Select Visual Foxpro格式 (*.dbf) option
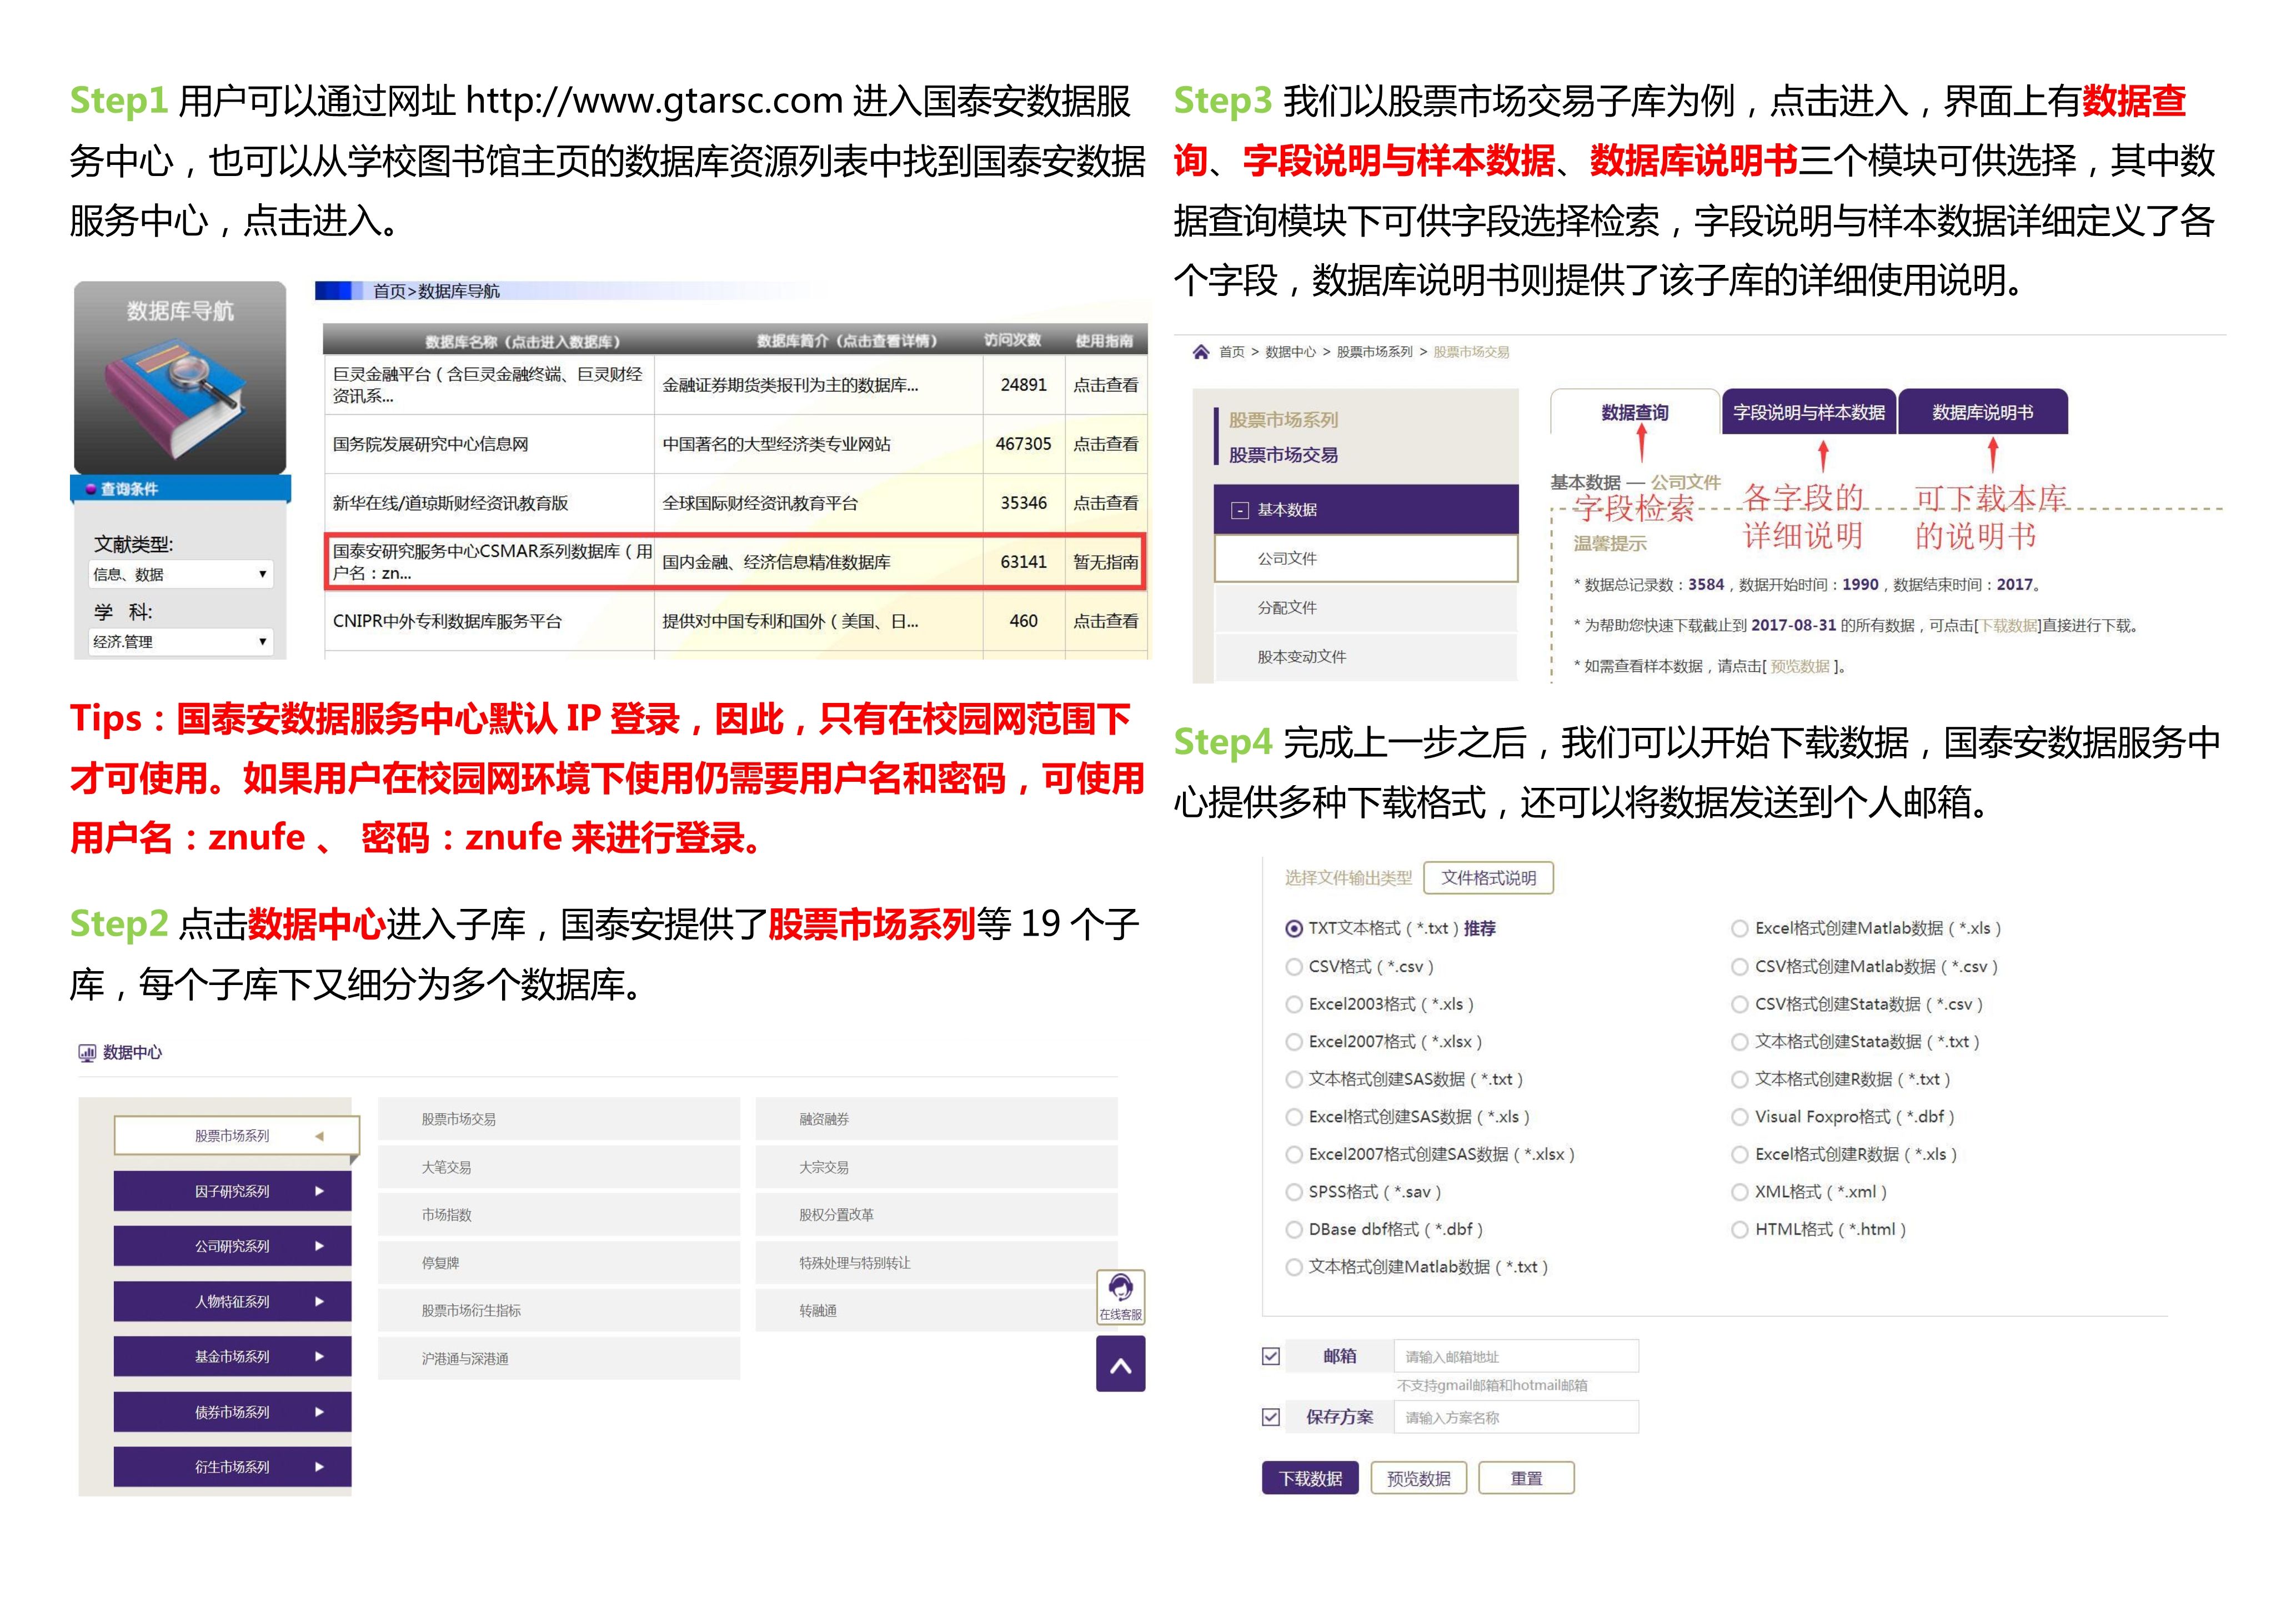The width and height of the screenshot is (2296, 1623). pos(1739,1117)
